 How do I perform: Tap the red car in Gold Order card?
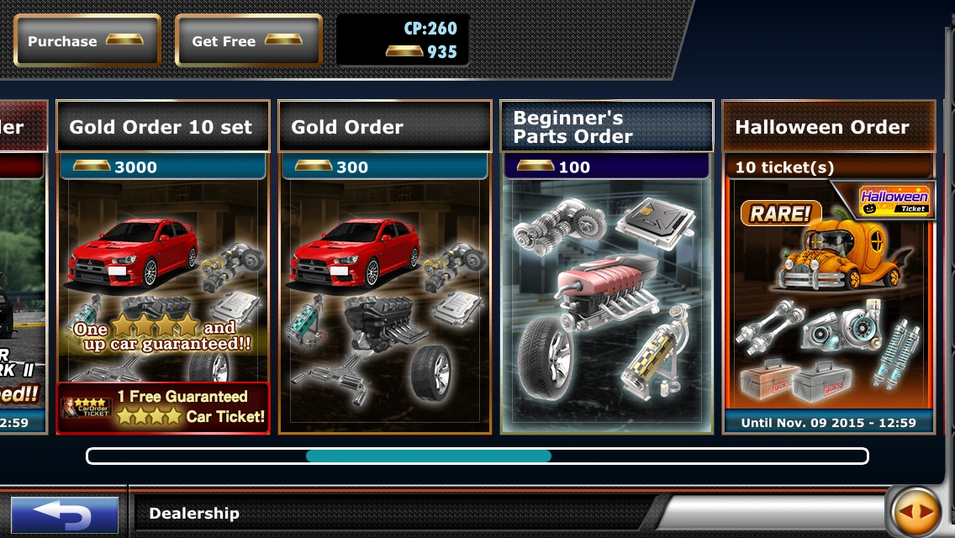pyautogui.click(x=355, y=253)
